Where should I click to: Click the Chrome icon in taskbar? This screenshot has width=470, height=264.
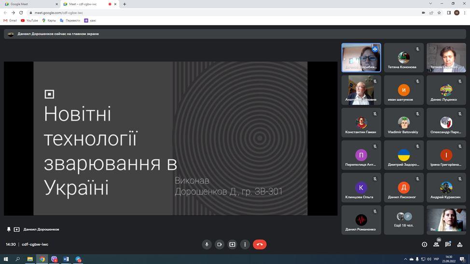pos(42,259)
